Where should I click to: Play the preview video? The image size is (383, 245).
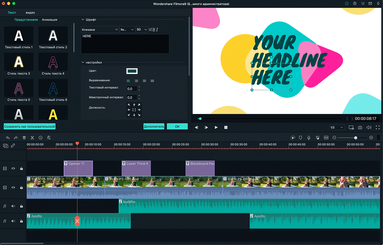[x=216, y=127]
